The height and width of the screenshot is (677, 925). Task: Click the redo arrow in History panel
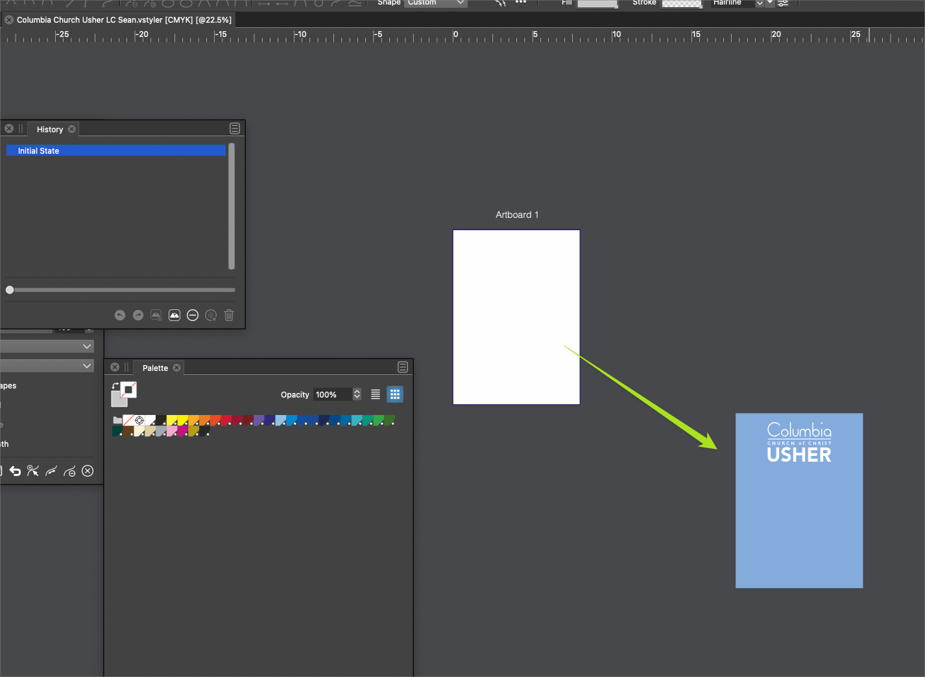pyautogui.click(x=138, y=315)
